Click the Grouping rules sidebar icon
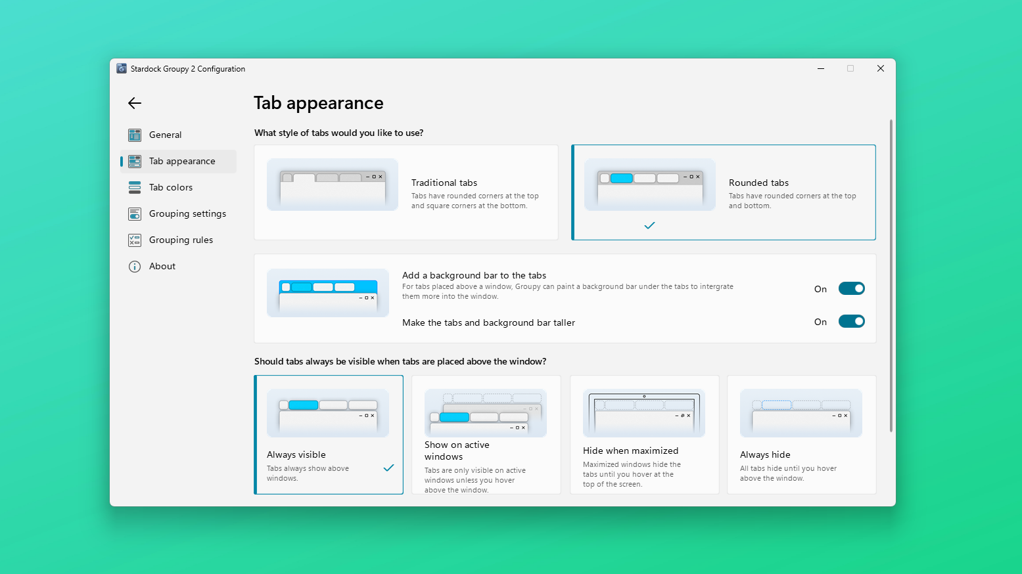 click(x=135, y=240)
